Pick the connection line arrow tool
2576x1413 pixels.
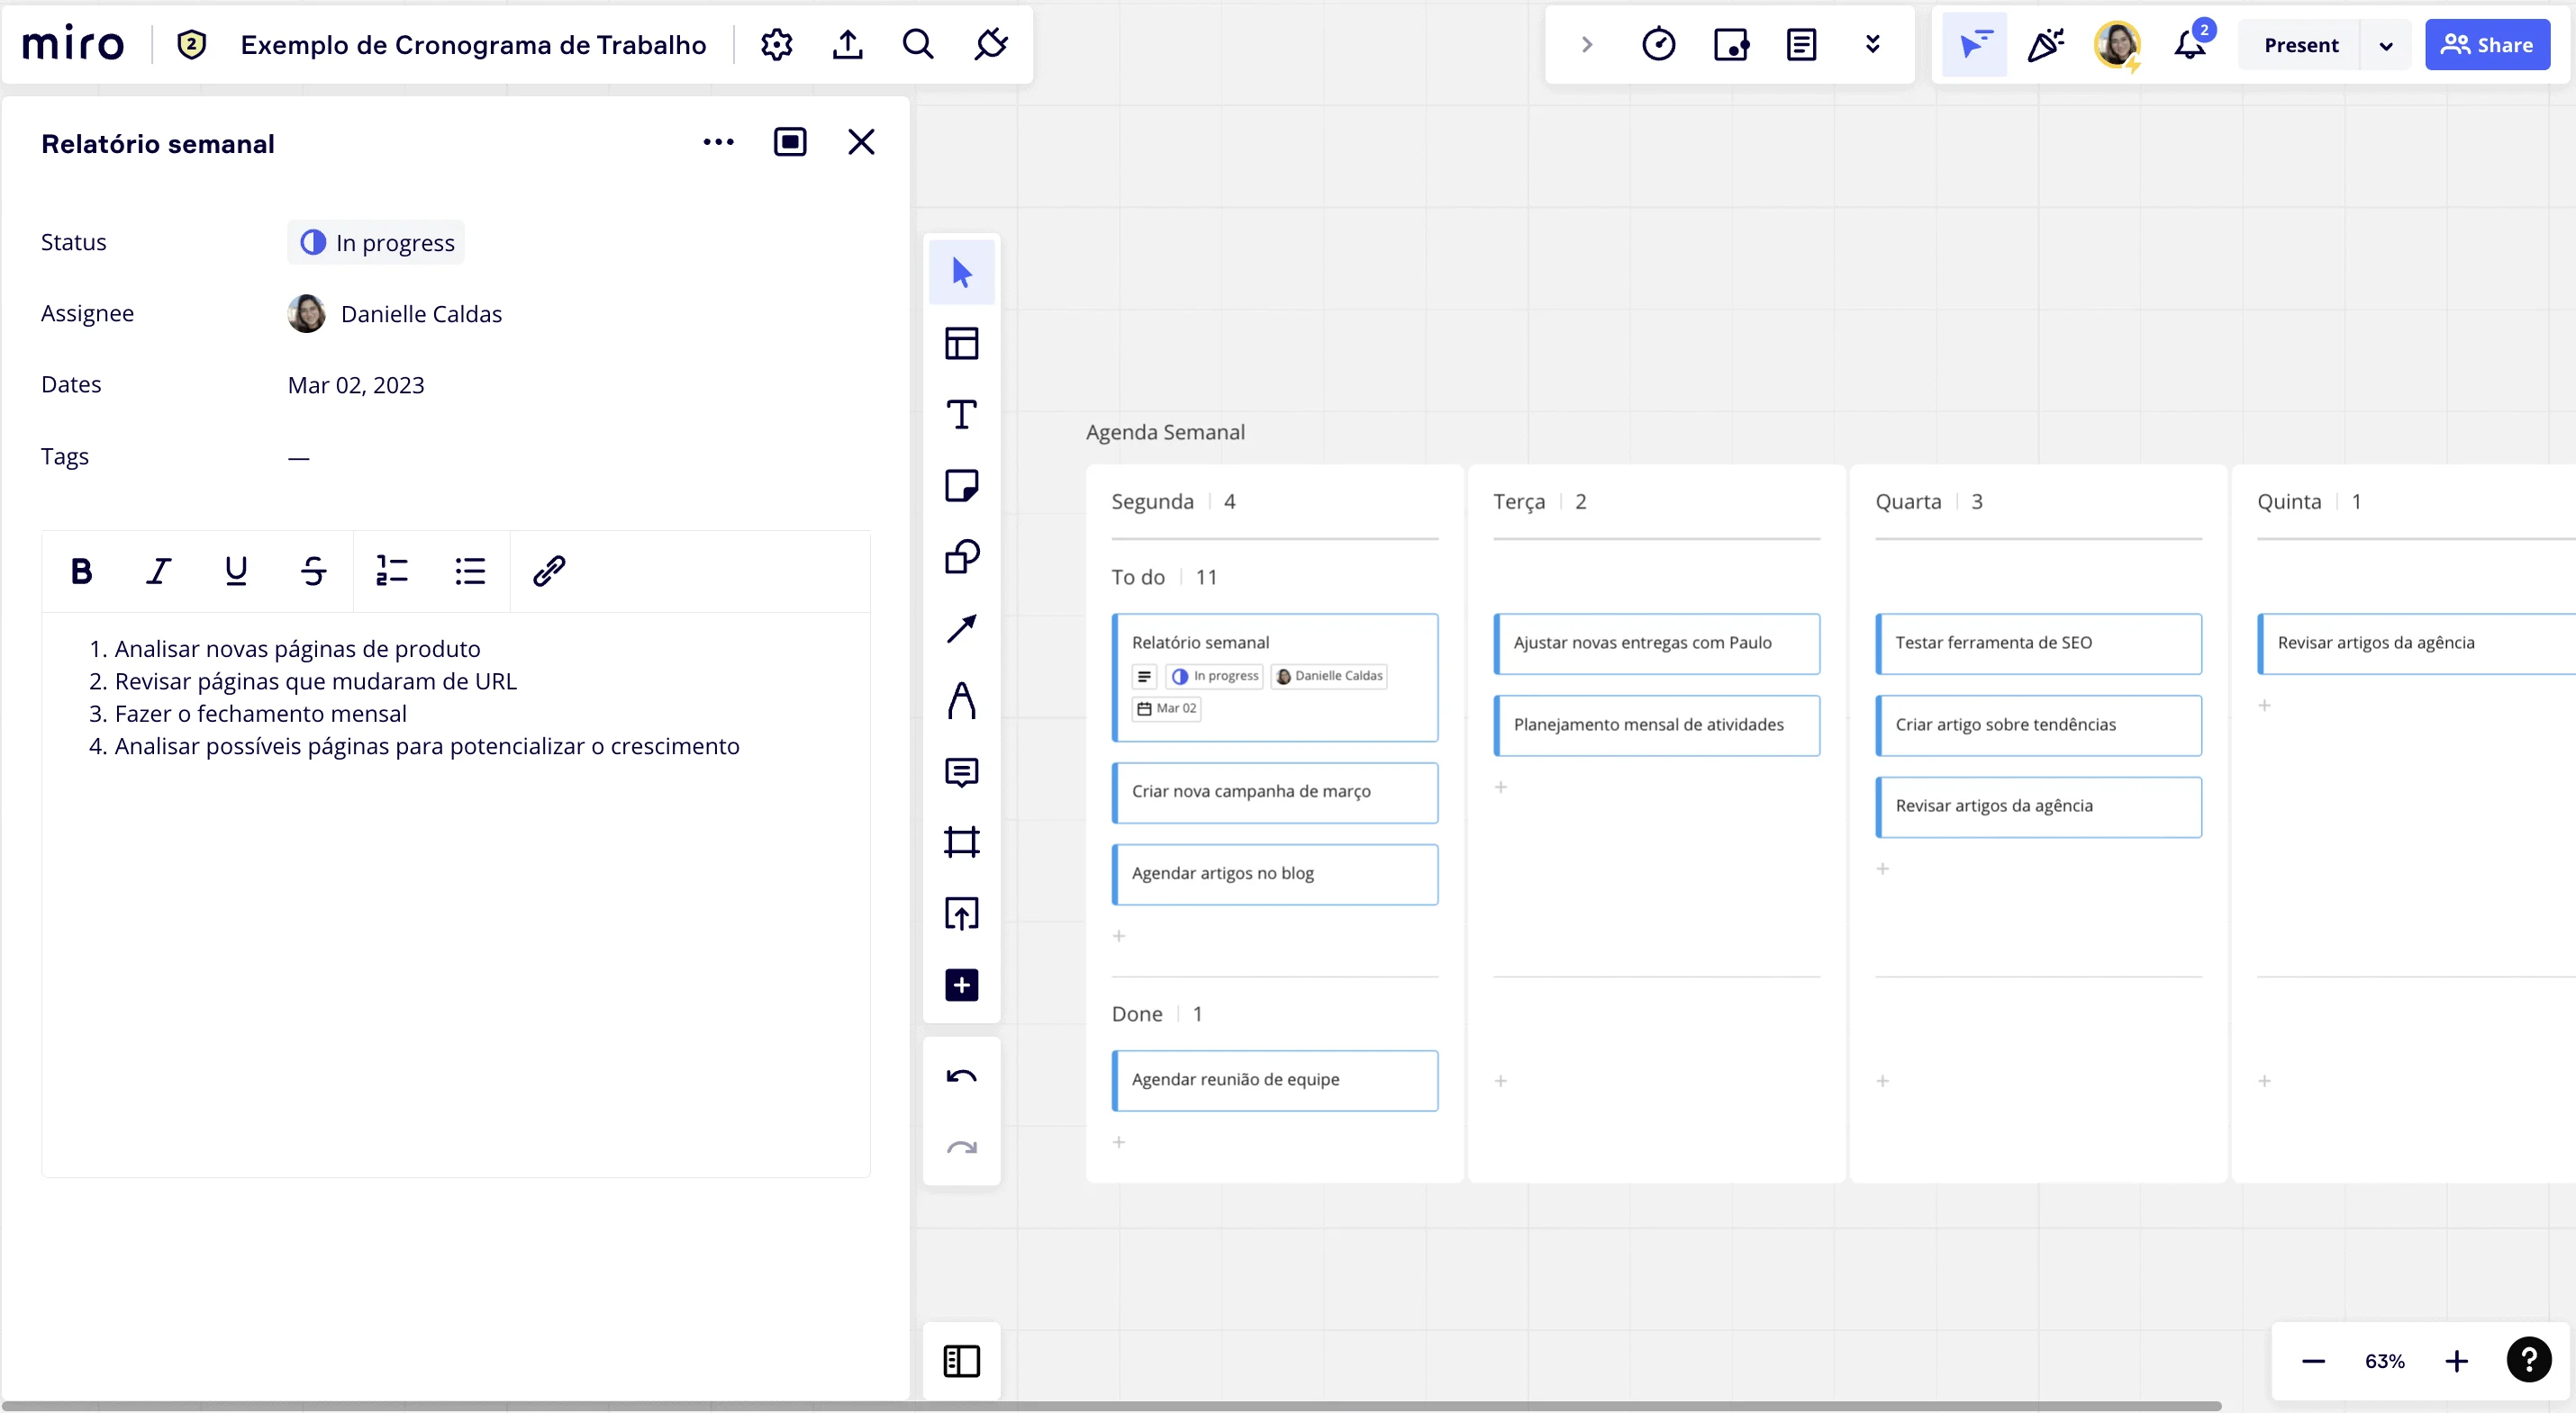coord(961,628)
